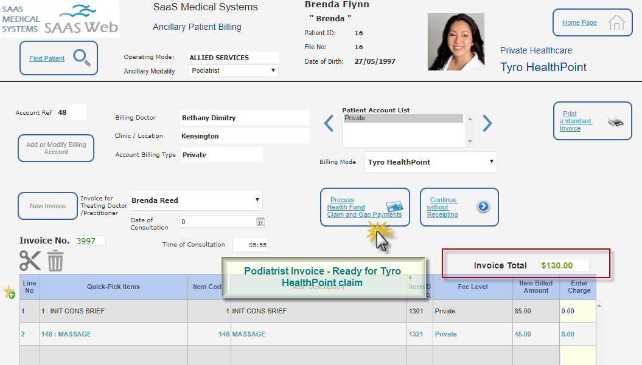Click Enter Charge cell for INIT CONS BRIEF

click(x=577, y=311)
